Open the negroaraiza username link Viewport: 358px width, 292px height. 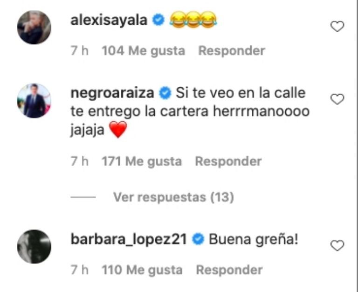click(x=112, y=93)
